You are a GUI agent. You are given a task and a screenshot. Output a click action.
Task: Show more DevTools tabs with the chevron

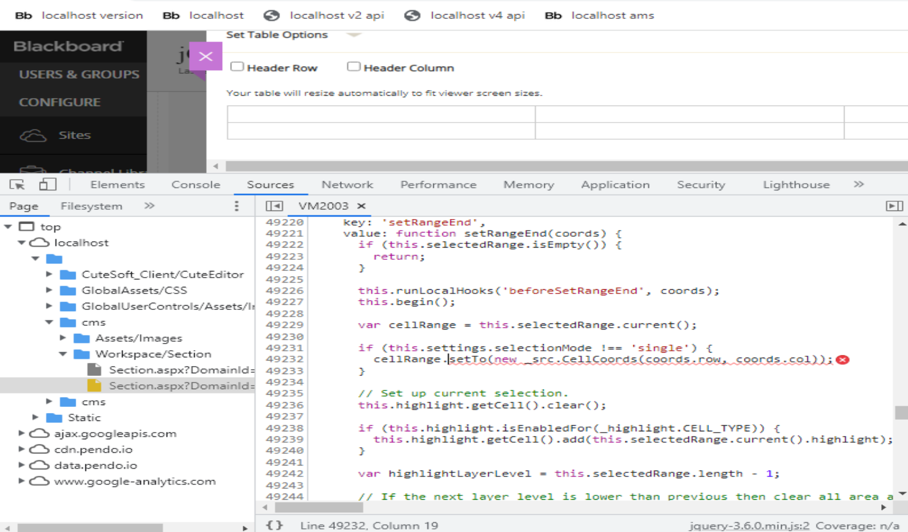click(x=859, y=184)
